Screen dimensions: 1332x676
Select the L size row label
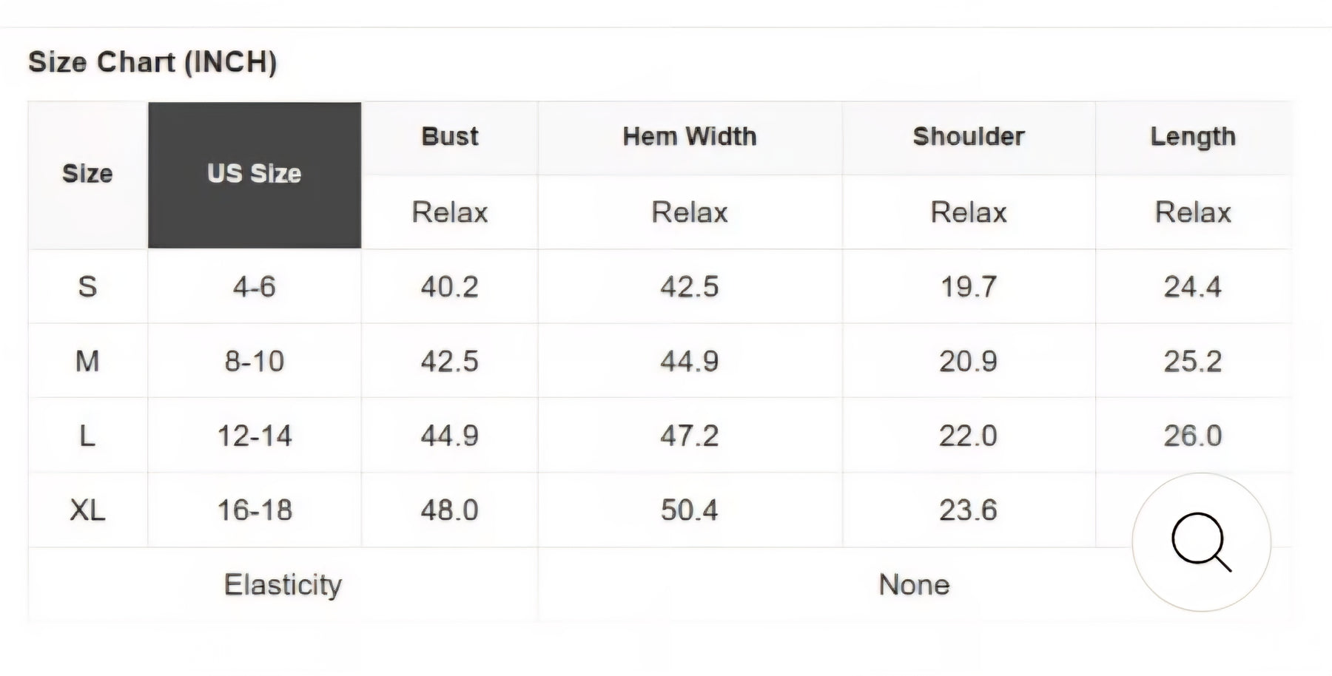87,436
